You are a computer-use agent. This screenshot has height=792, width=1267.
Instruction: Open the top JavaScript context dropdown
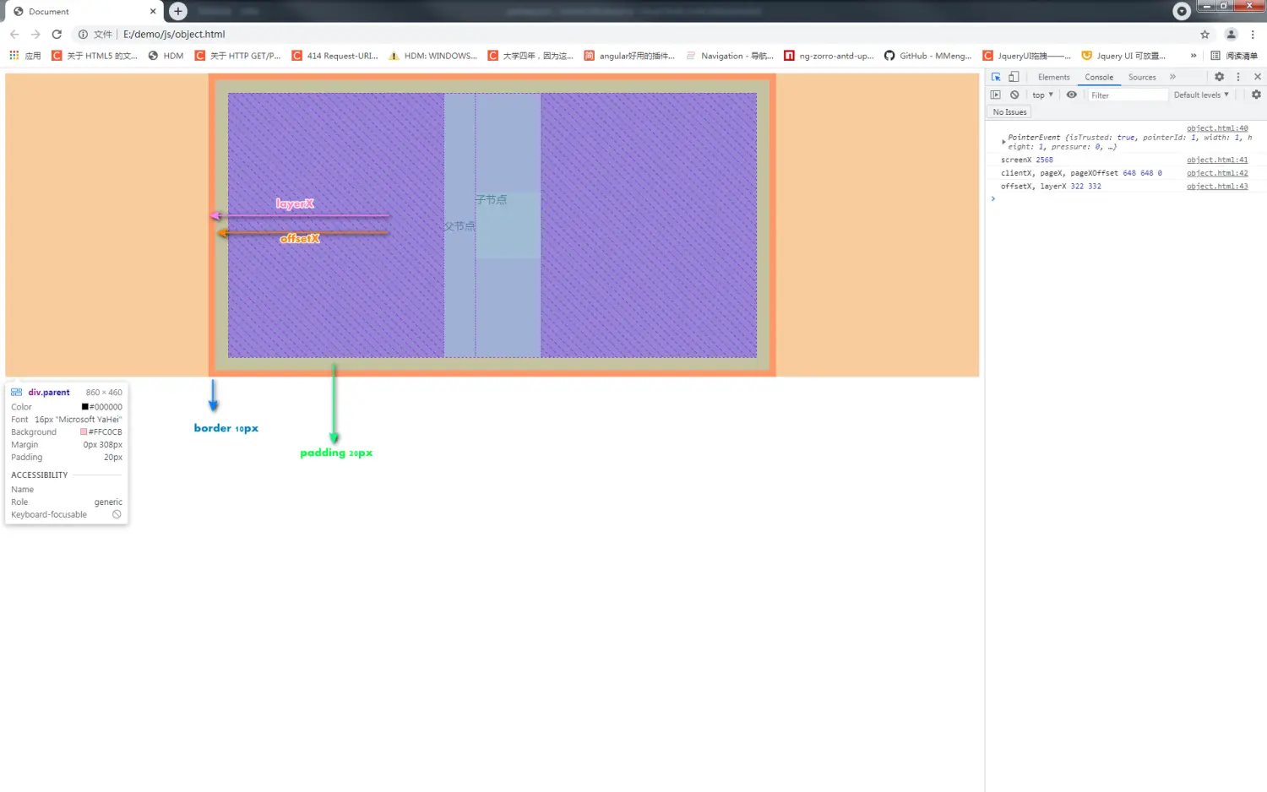1042,95
